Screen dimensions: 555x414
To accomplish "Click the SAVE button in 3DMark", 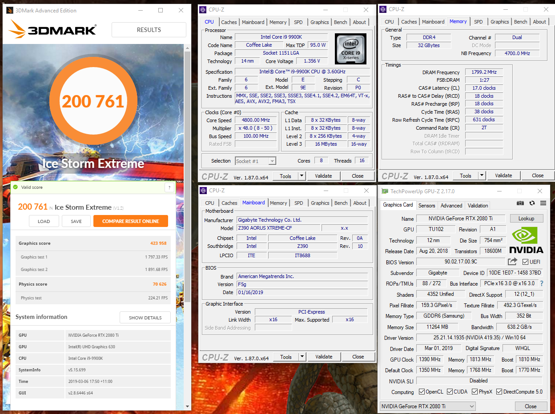I will pos(76,221).
